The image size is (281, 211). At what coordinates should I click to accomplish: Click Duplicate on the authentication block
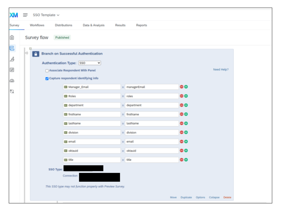[x=186, y=197]
